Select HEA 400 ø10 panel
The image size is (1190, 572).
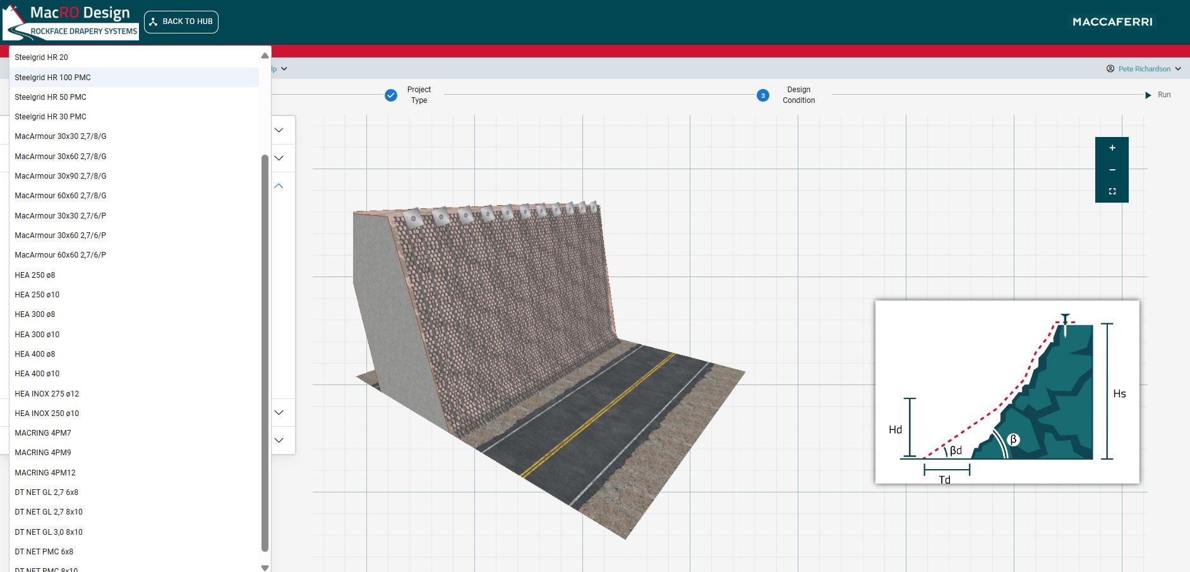tap(134, 374)
